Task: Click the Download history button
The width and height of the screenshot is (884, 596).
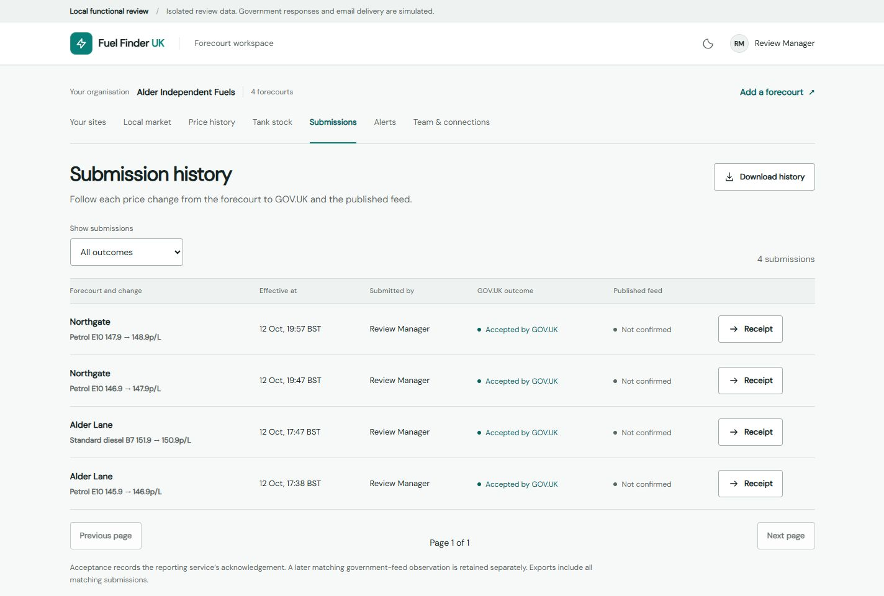Action: [x=764, y=177]
